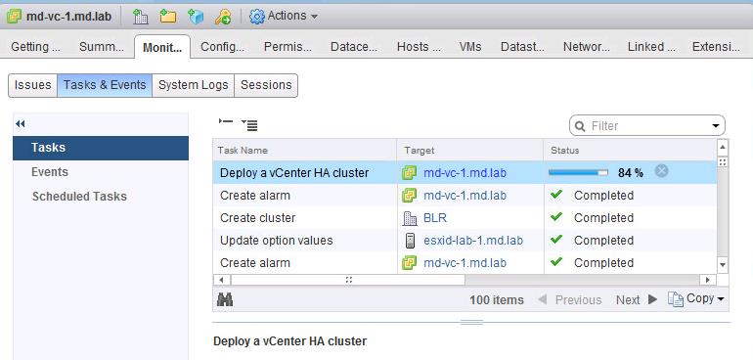Open the expand list view dropdown icon
753x360 pixels.
click(249, 125)
